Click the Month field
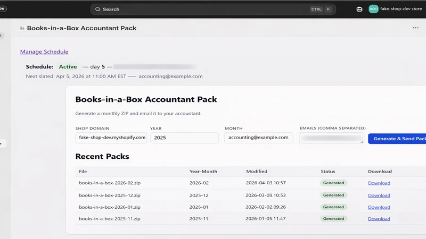The width and height of the screenshot is (426, 239). pos(259,138)
